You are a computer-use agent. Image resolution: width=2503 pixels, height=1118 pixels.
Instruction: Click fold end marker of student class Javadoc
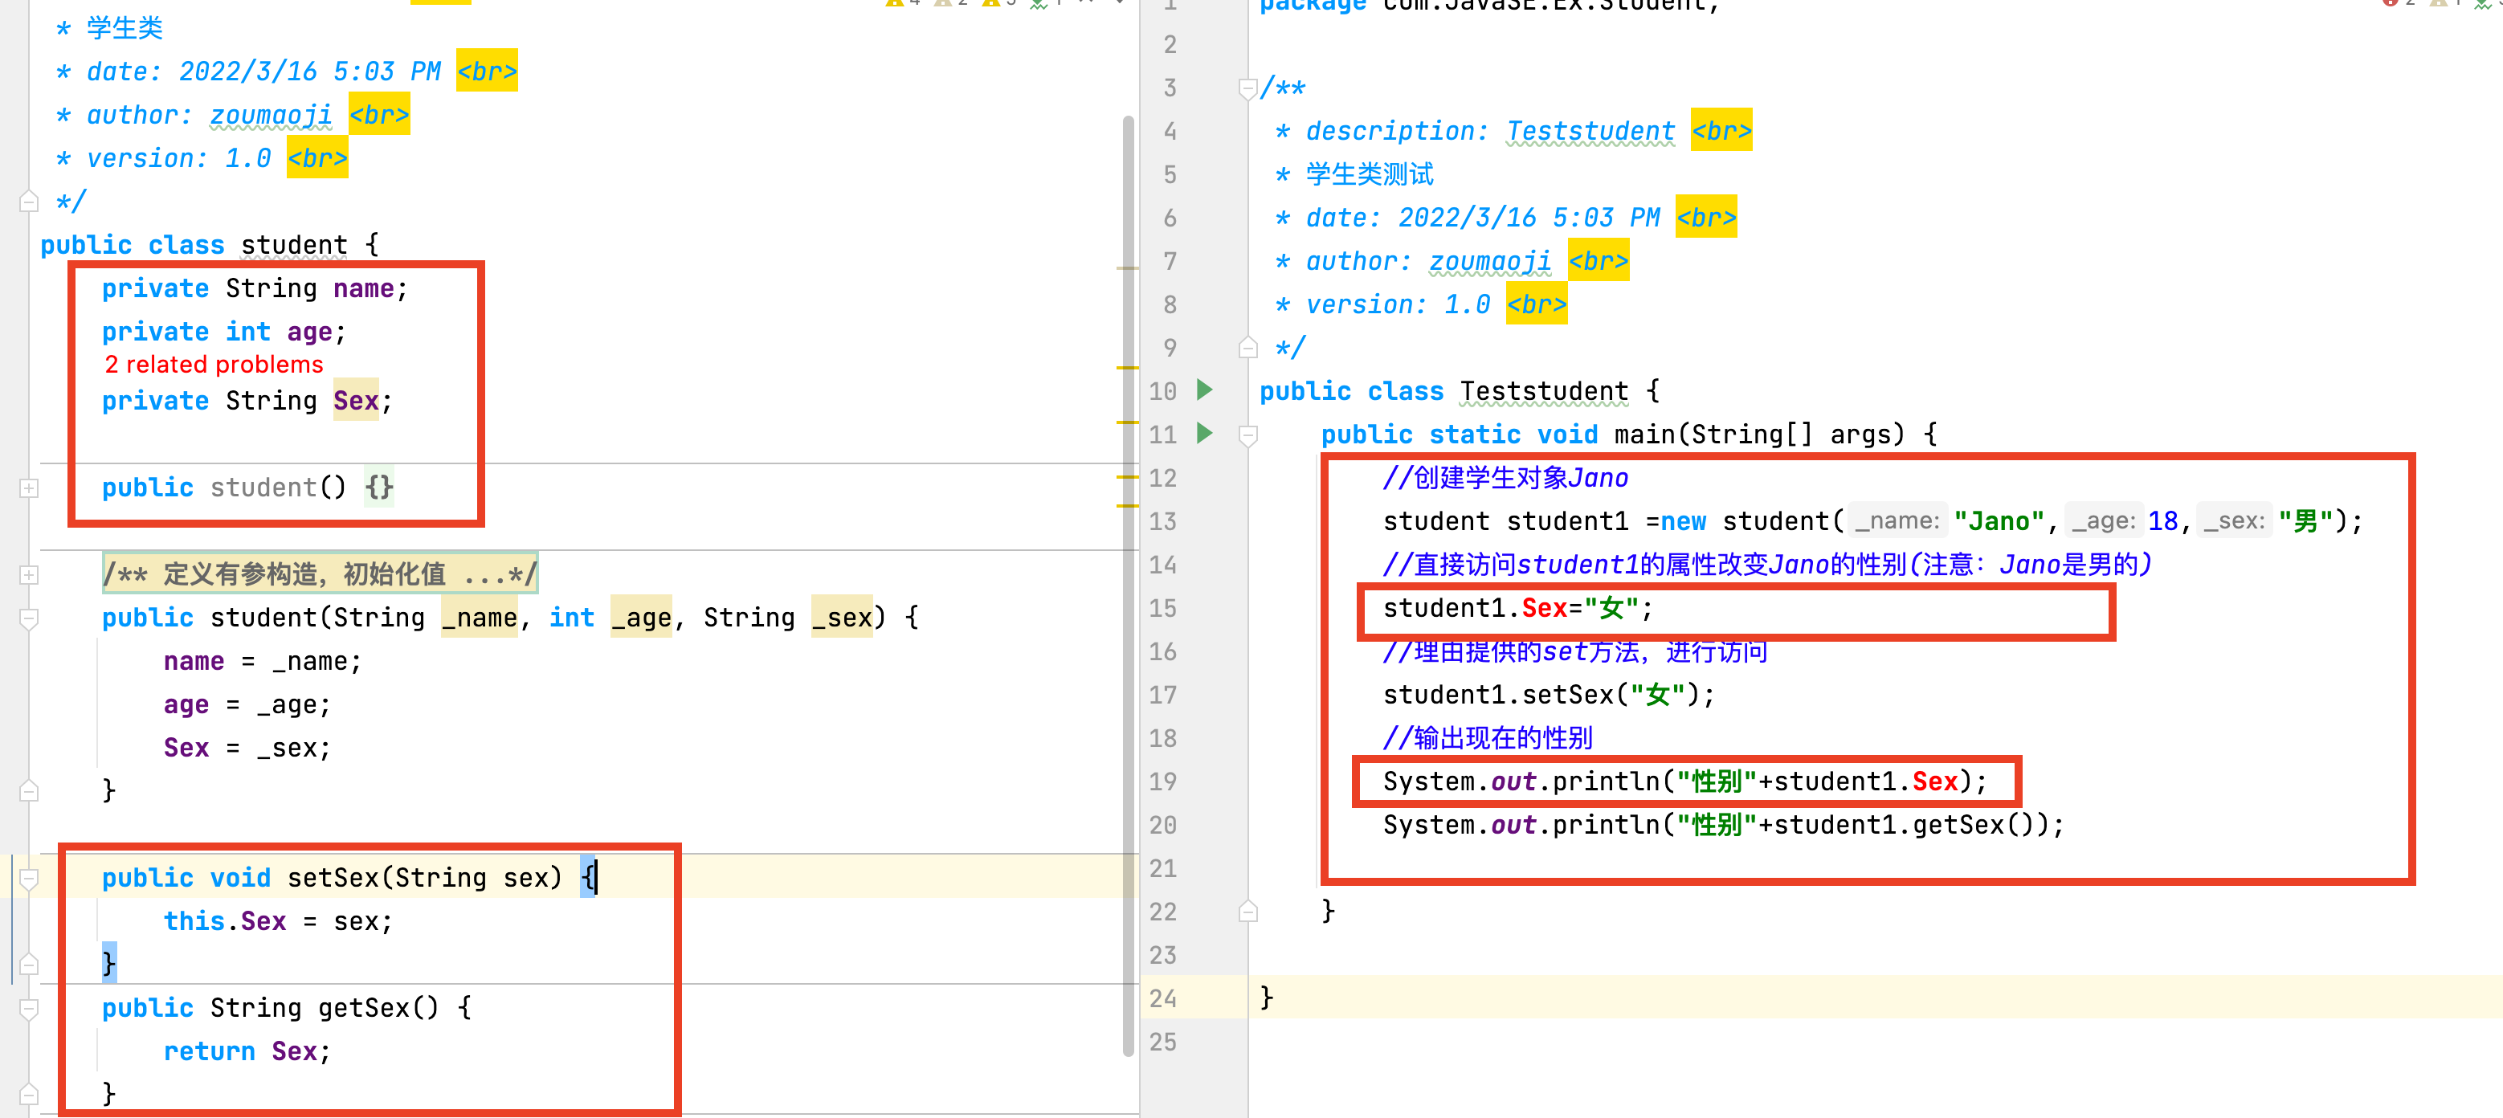[x=29, y=201]
